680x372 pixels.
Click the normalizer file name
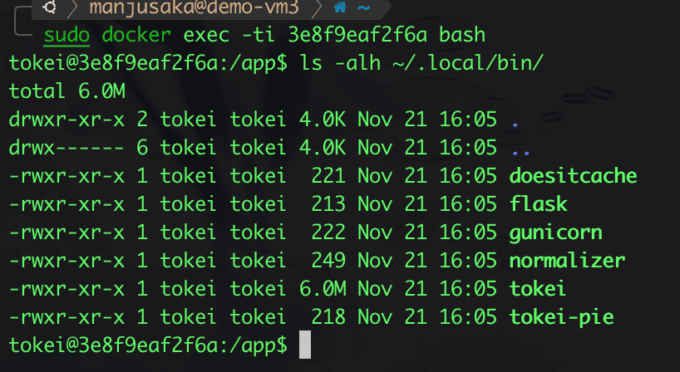567,261
